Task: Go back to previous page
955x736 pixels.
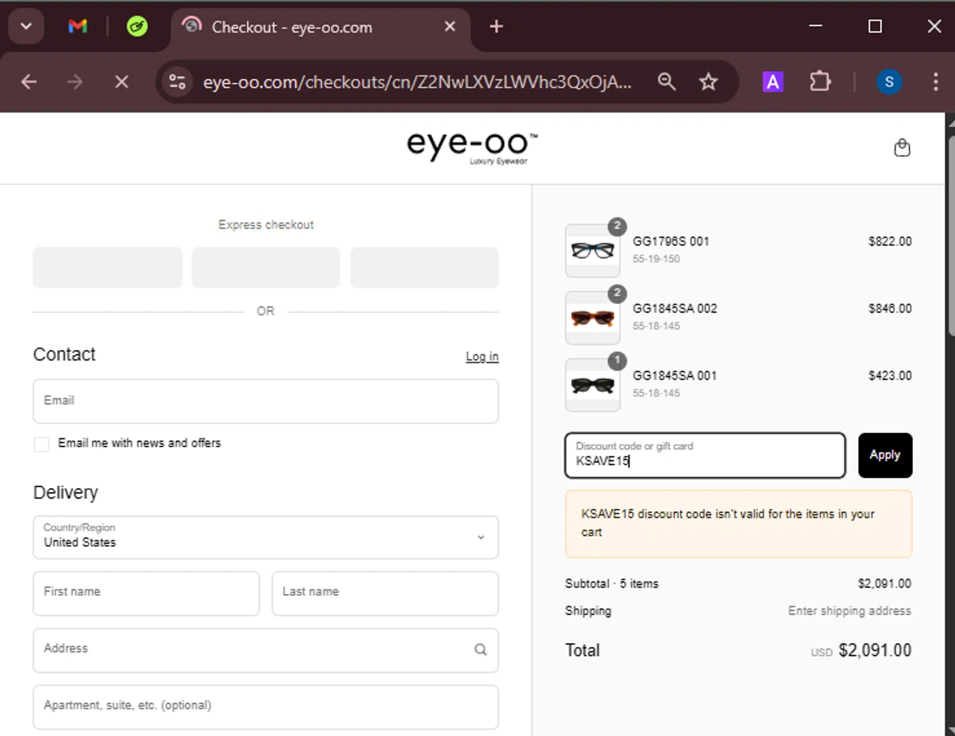Action: (29, 82)
